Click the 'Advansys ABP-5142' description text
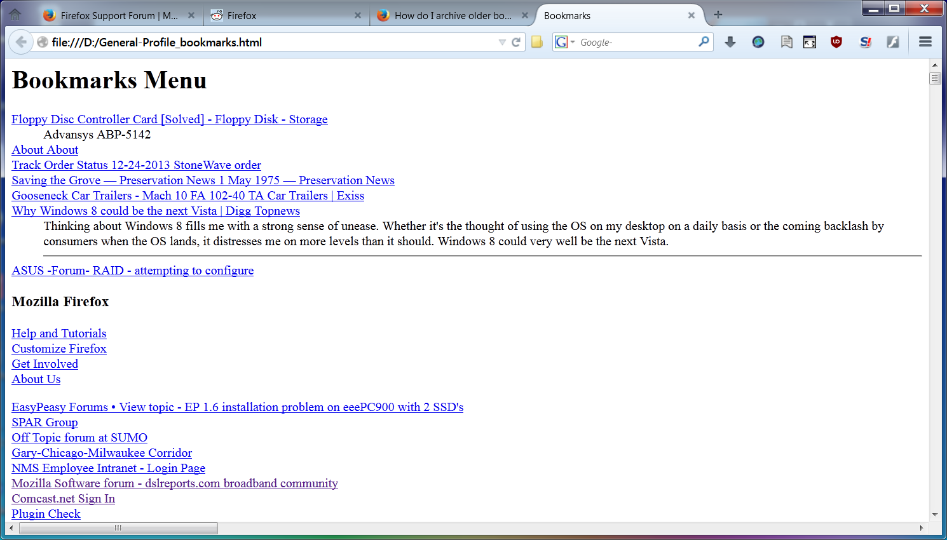This screenshot has height=540, width=947. click(97, 135)
